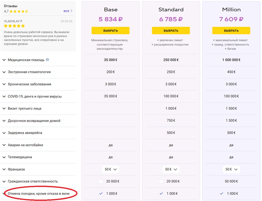Click VLADISLAV P. five-star review rating
The width and height of the screenshot is (262, 201).
click(14, 26)
